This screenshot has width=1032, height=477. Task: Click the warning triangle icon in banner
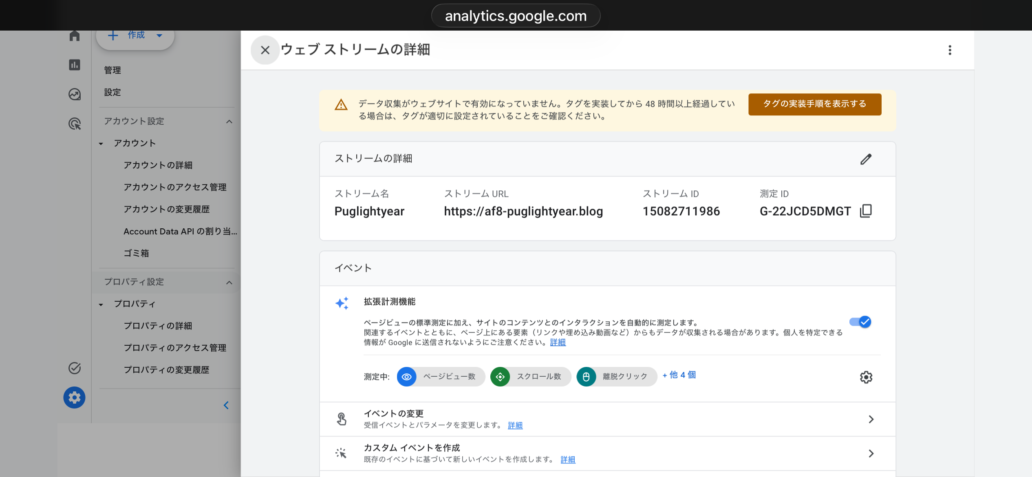[341, 105]
